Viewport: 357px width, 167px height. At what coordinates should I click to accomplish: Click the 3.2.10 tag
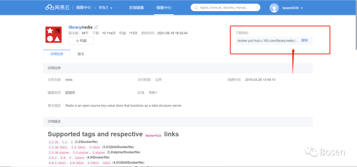(x=53, y=142)
